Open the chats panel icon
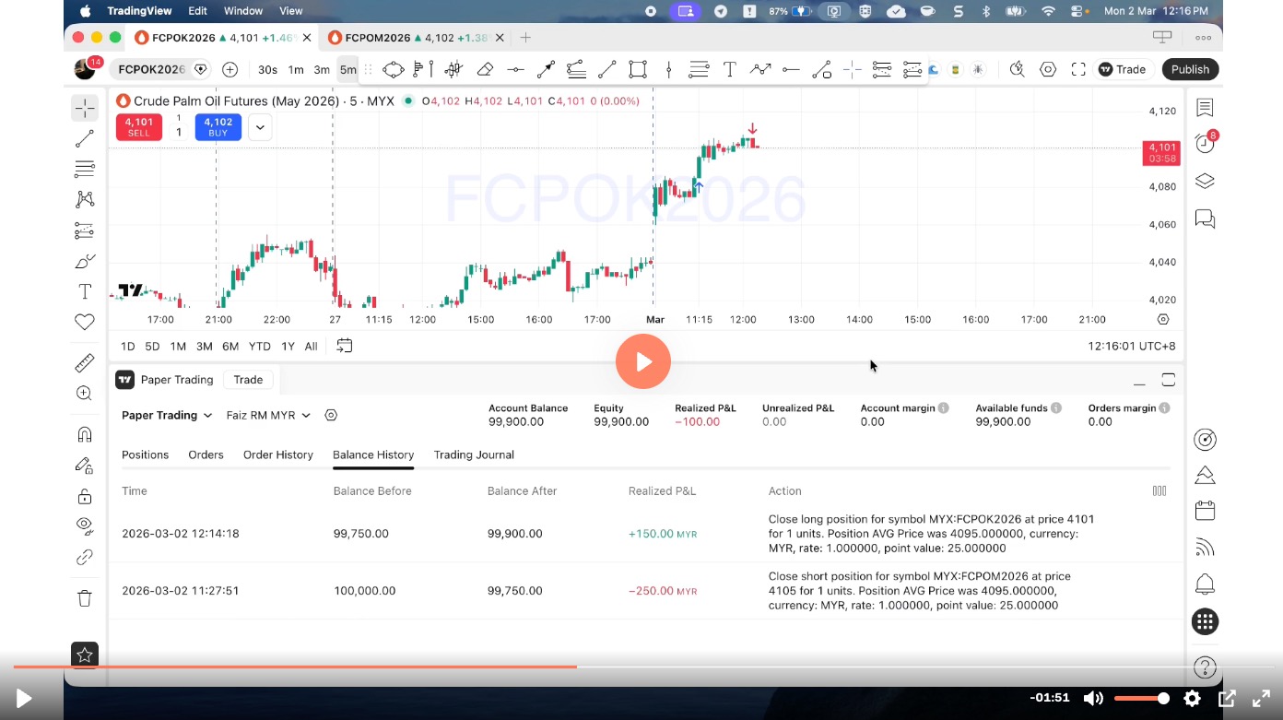 [x=1205, y=218]
